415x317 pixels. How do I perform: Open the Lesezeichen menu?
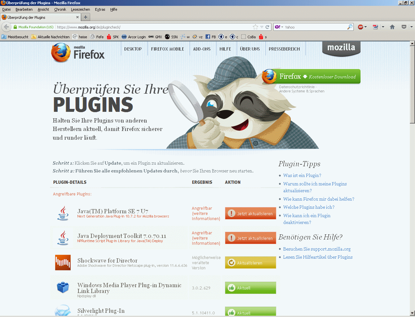pos(80,10)
